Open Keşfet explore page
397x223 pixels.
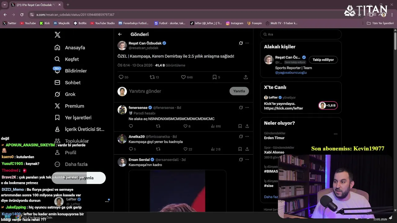[67, 59]
